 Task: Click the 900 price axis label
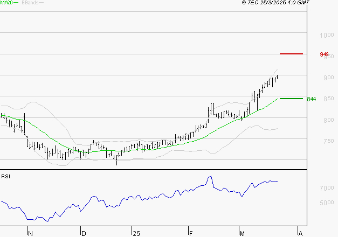(328, 78)
